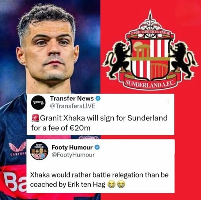Click the 'Granit Xhaka will sign' tweet text
Screen dimensions: 201x200
pos(99,123)
